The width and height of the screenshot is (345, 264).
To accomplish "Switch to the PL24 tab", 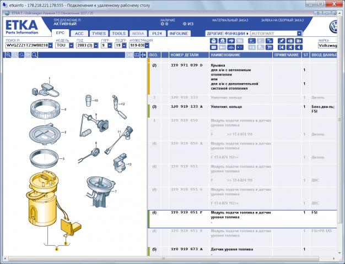I will click(x=157, y=34).
